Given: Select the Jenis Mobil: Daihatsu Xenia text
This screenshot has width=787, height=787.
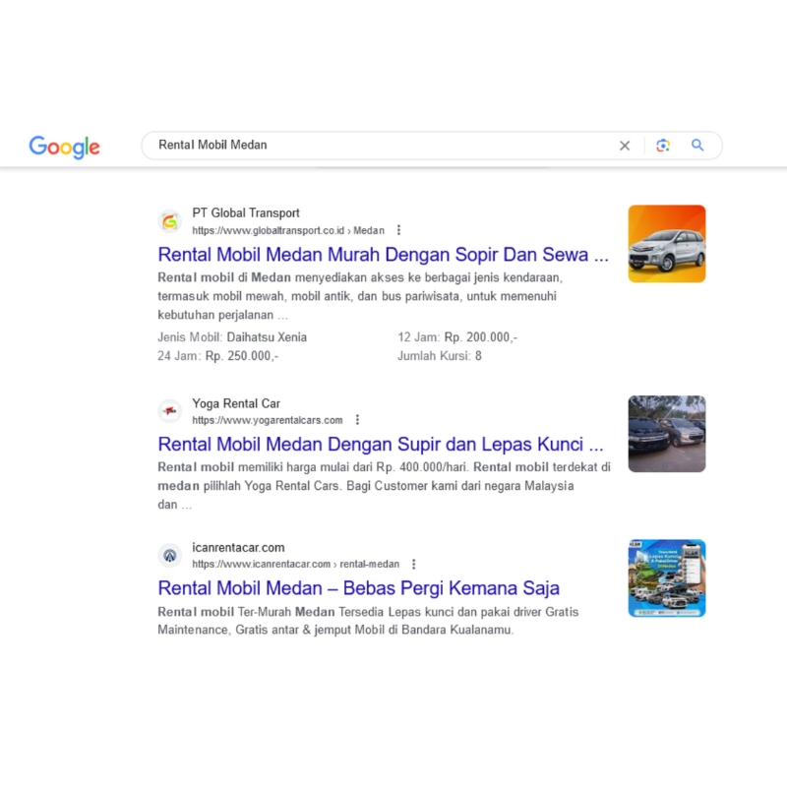Looking at the screenshot, I should [x=232, y=337].
